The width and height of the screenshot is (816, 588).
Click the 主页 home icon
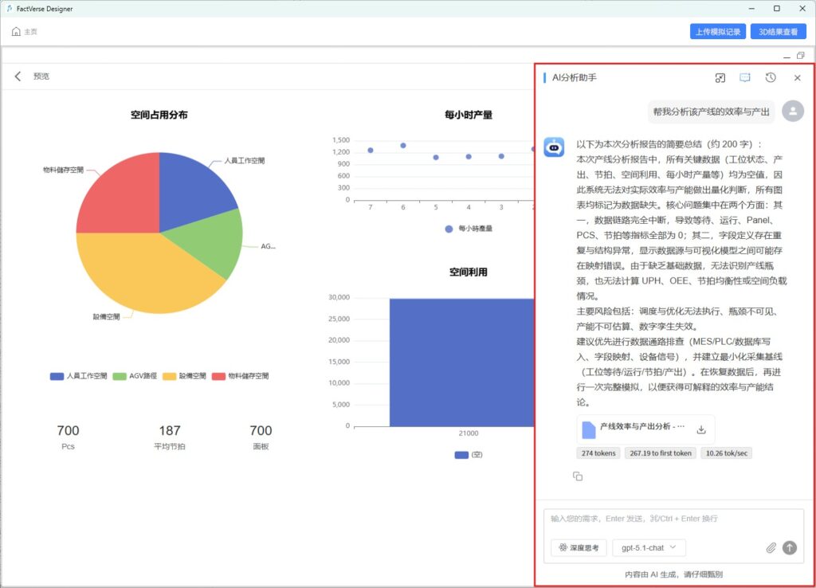[x=17, y=32]
